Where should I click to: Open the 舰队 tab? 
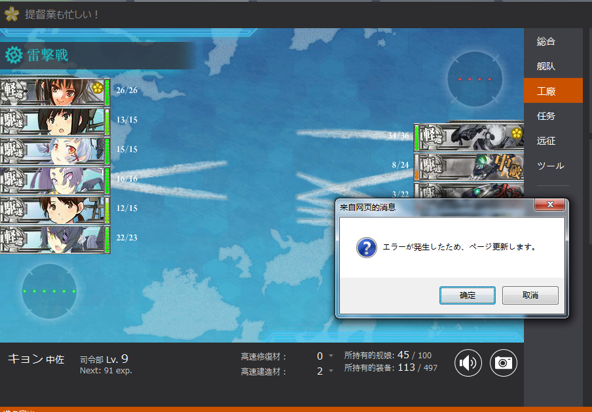[553, 66]
